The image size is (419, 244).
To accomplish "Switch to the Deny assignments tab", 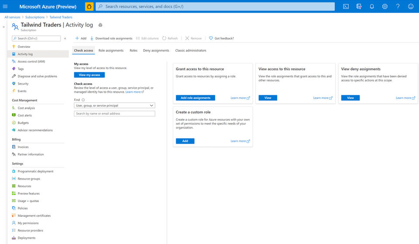I will (156, 51).
